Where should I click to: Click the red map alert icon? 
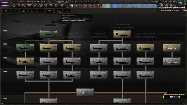coord(91,6)
